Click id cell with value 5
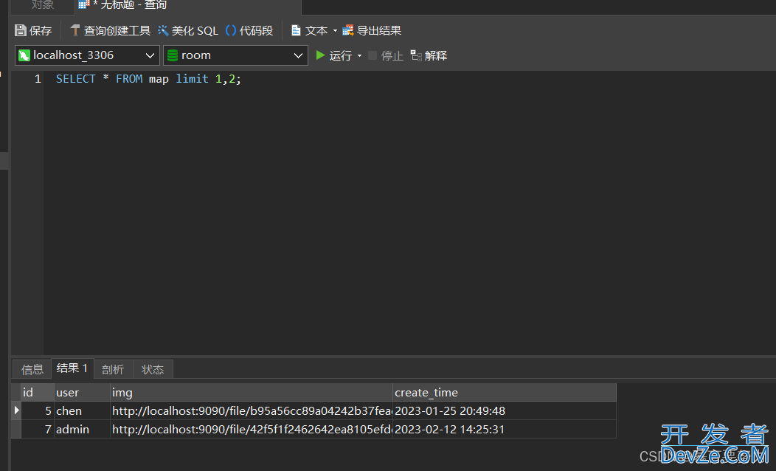Image resolution: width=776 pixels, height=471 pixels. tap(38, 410)
